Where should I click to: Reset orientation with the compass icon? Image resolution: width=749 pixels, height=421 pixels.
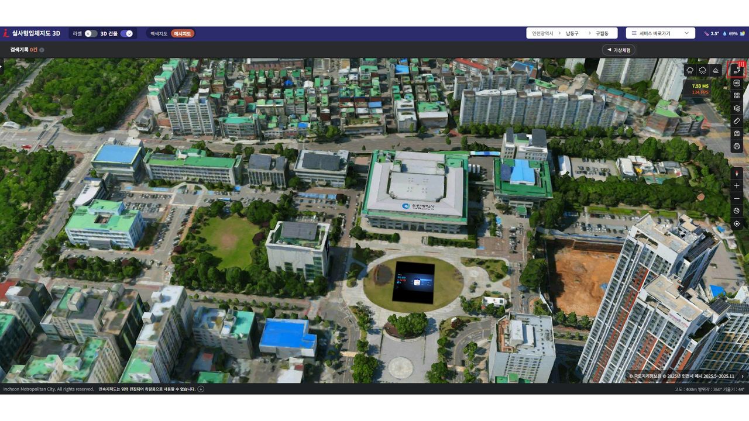tap(737, 173)
